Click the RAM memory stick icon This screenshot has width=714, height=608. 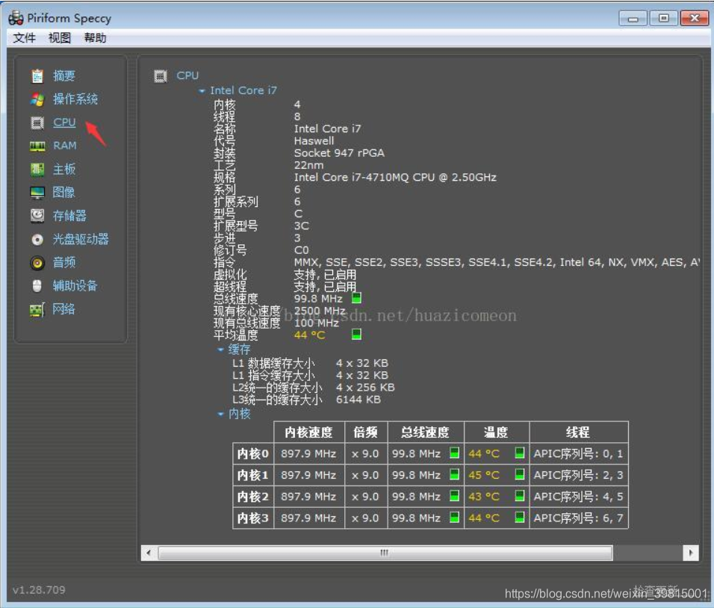tap(37, 146)
